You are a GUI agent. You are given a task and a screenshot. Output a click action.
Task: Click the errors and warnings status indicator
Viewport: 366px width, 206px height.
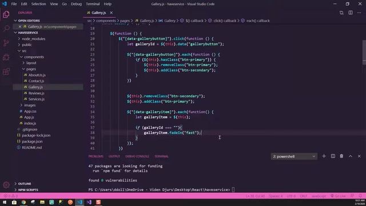[11, 196]
